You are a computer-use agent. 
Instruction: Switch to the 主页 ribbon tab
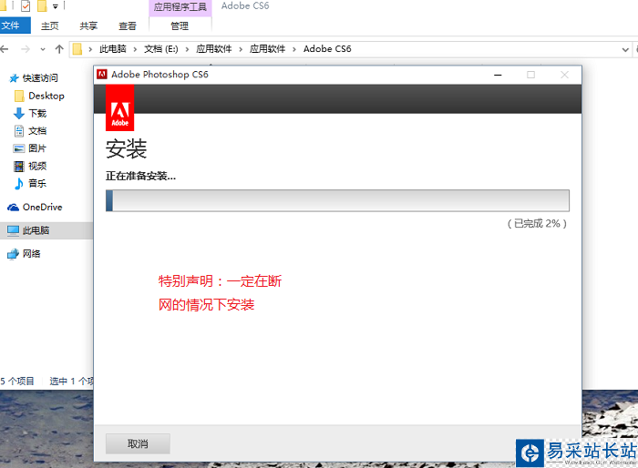(49, 26)
